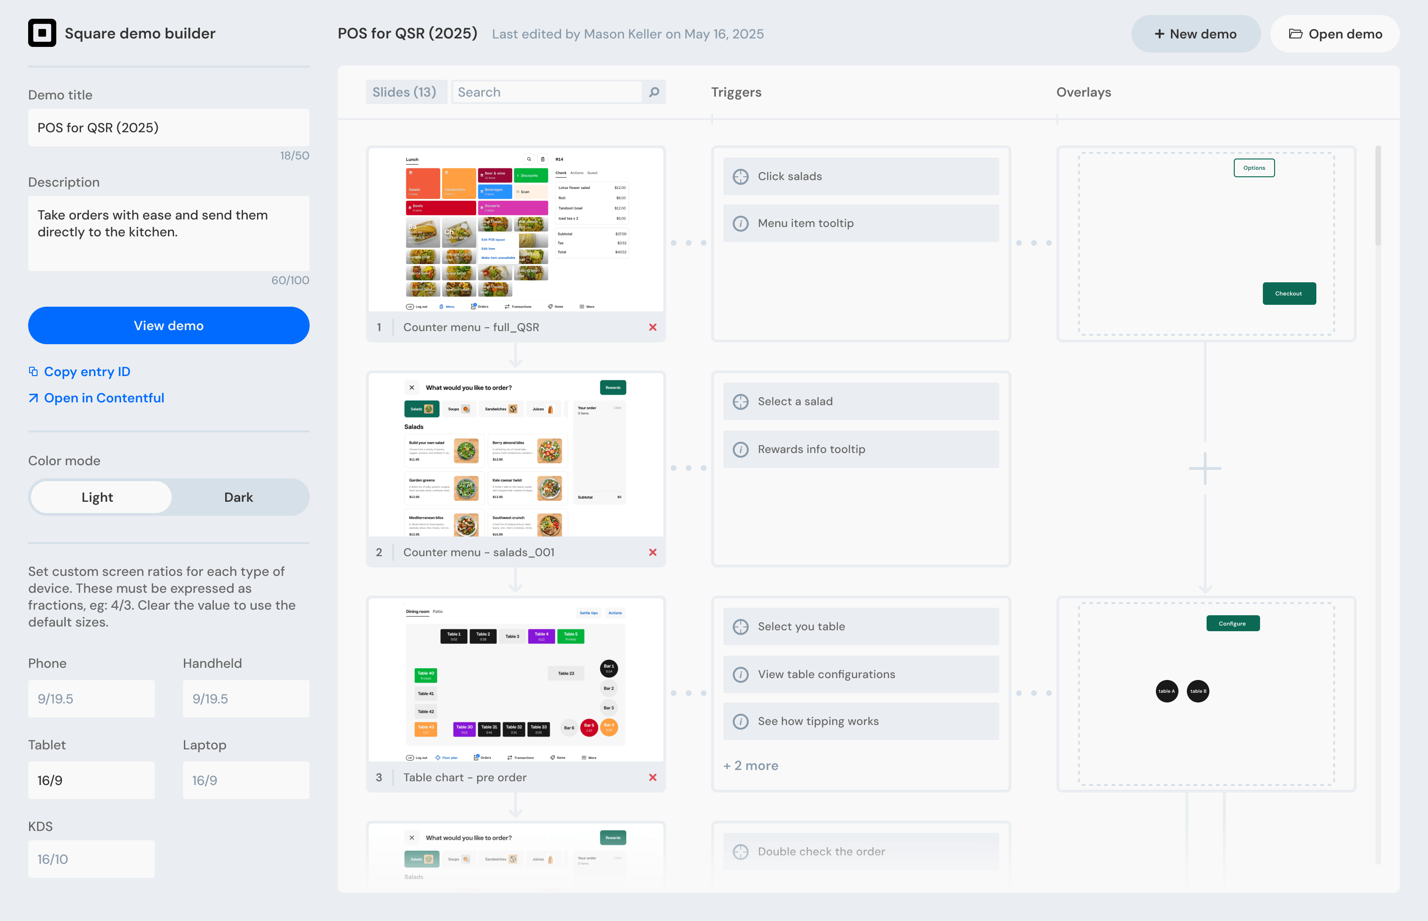Click the search magnifier icon beside the slides search box
The height and width of the screenshot is (921, 1428).
point(653,92)
